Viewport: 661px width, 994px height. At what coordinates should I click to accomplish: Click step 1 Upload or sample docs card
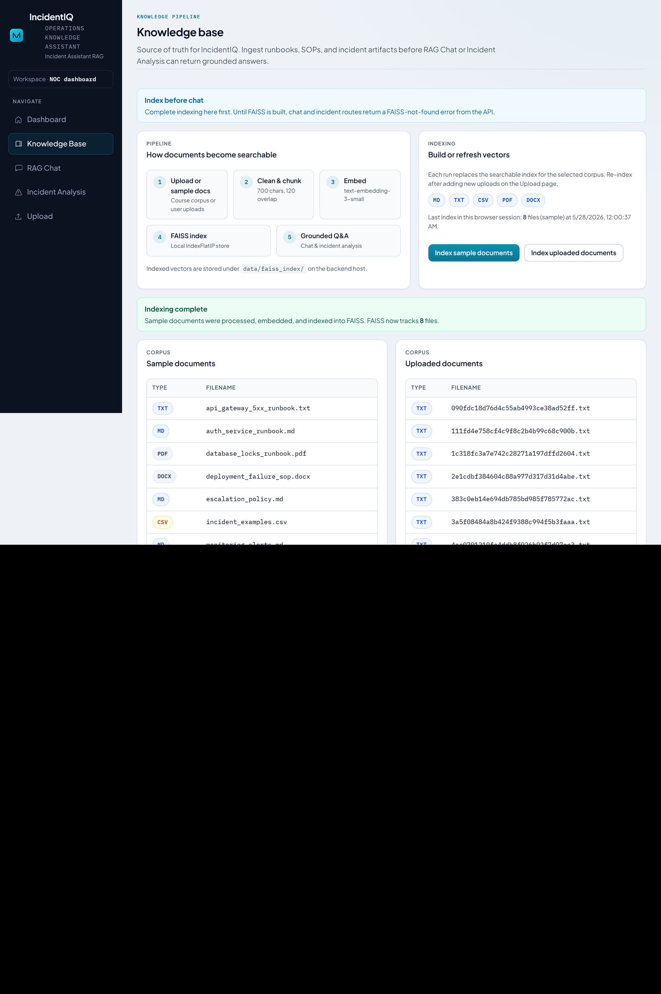click(187, 195)
